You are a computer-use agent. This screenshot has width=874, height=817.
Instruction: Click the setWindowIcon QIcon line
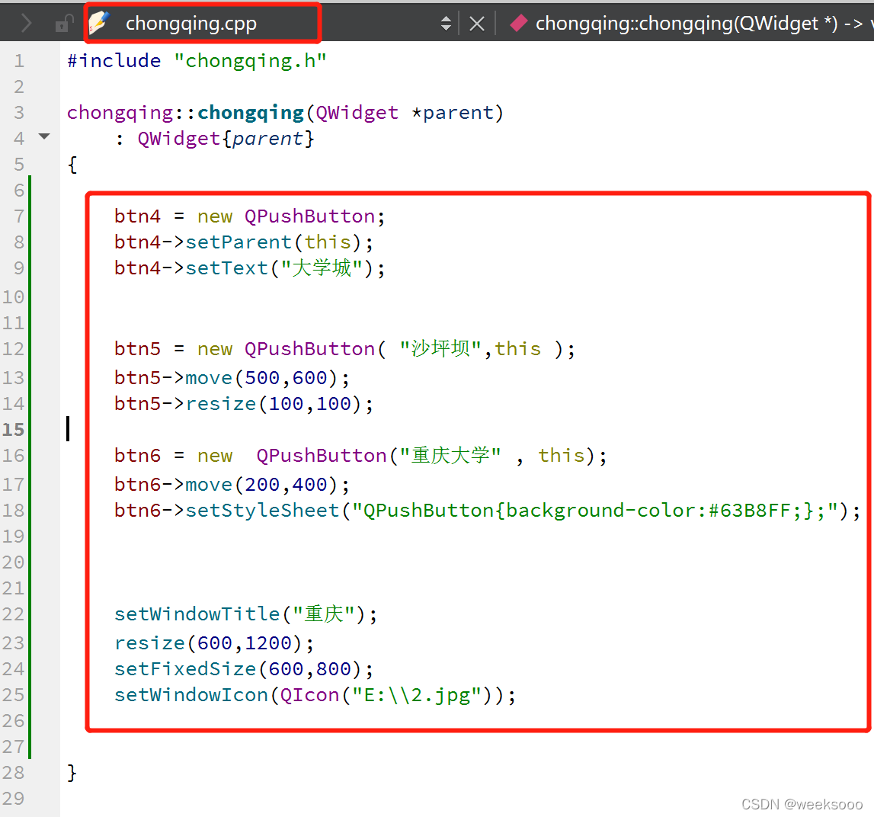point(315,695)
